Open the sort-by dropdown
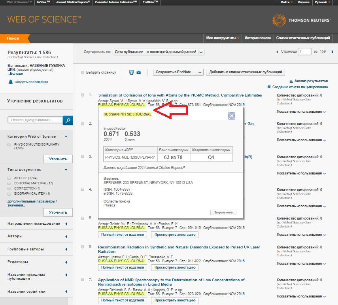This screenshot has height=305, width=338. (x=158, y=52)
